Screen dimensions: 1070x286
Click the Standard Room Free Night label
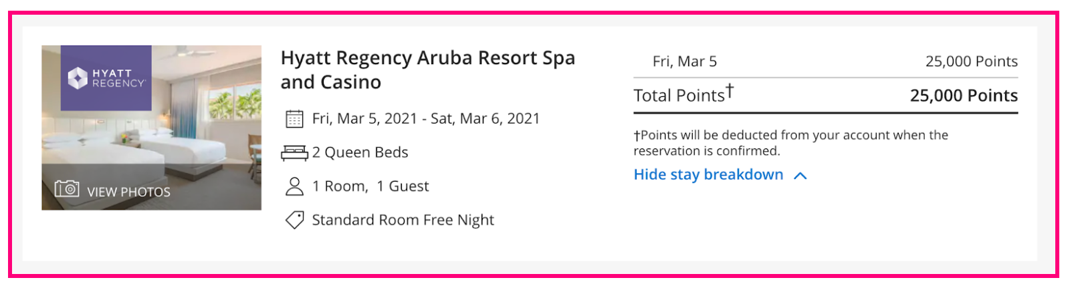403,220
